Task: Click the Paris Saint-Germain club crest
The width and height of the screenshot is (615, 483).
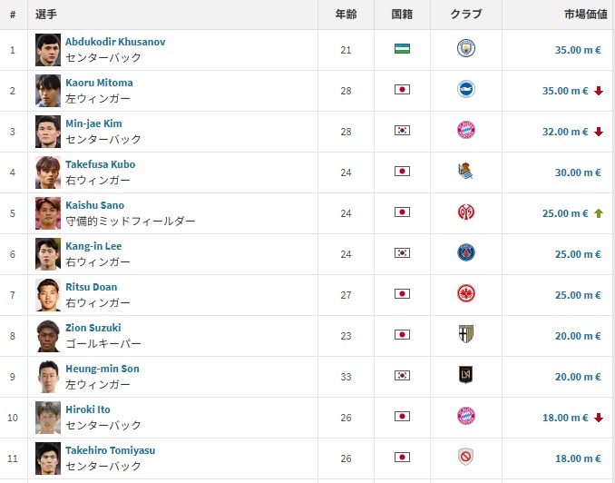Action: 466,253
